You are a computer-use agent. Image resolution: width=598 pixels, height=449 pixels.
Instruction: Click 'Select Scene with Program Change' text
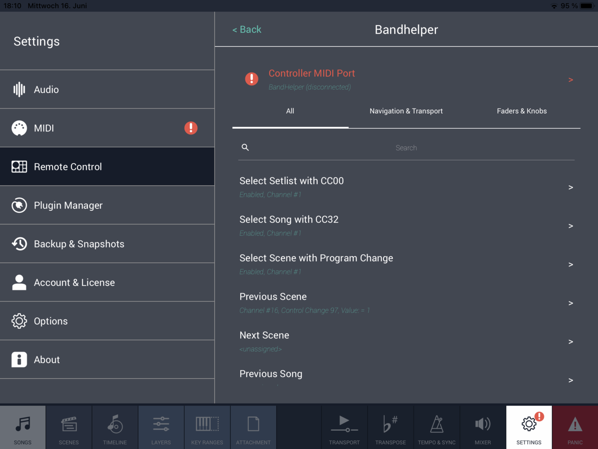(316, 258)
